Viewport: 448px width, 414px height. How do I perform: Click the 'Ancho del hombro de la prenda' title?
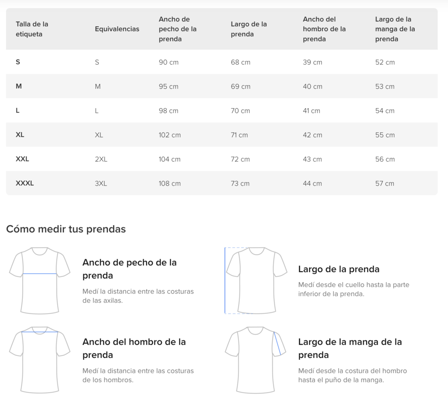coord(134,348)
